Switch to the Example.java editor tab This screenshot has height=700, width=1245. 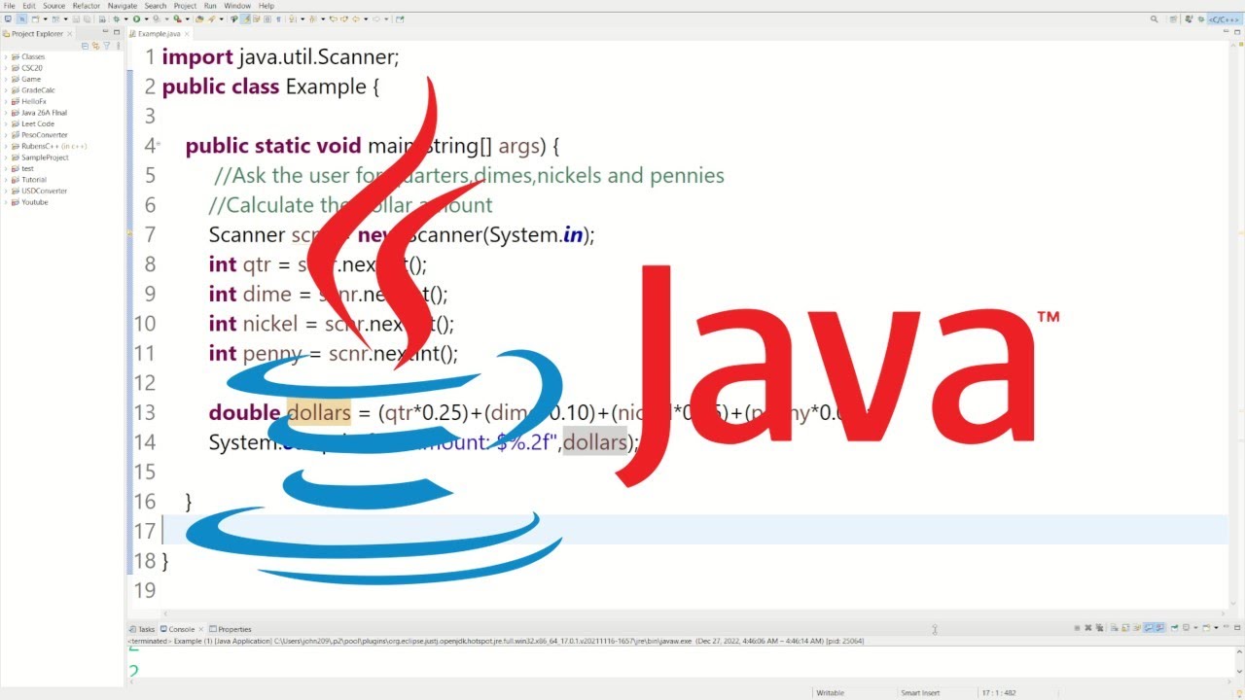click(159, 34)
